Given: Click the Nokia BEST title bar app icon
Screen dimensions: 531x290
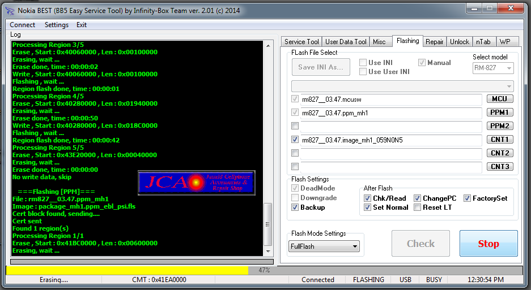Looking at the screenshot, I should pyautogui.click(x=9, y=10).
